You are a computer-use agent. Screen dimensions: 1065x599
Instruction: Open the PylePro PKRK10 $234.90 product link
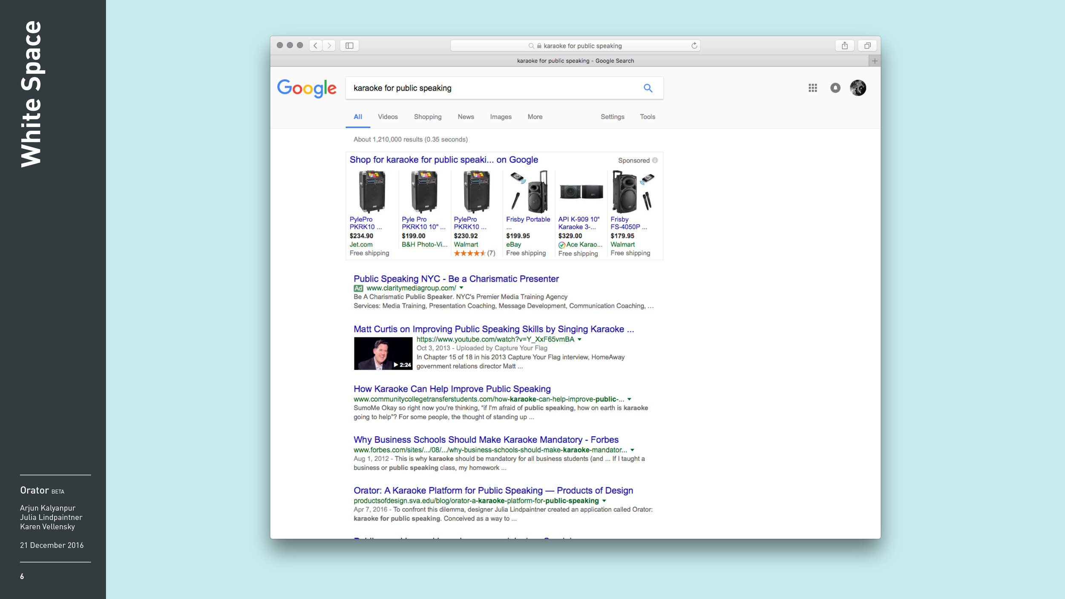(366, 223)
